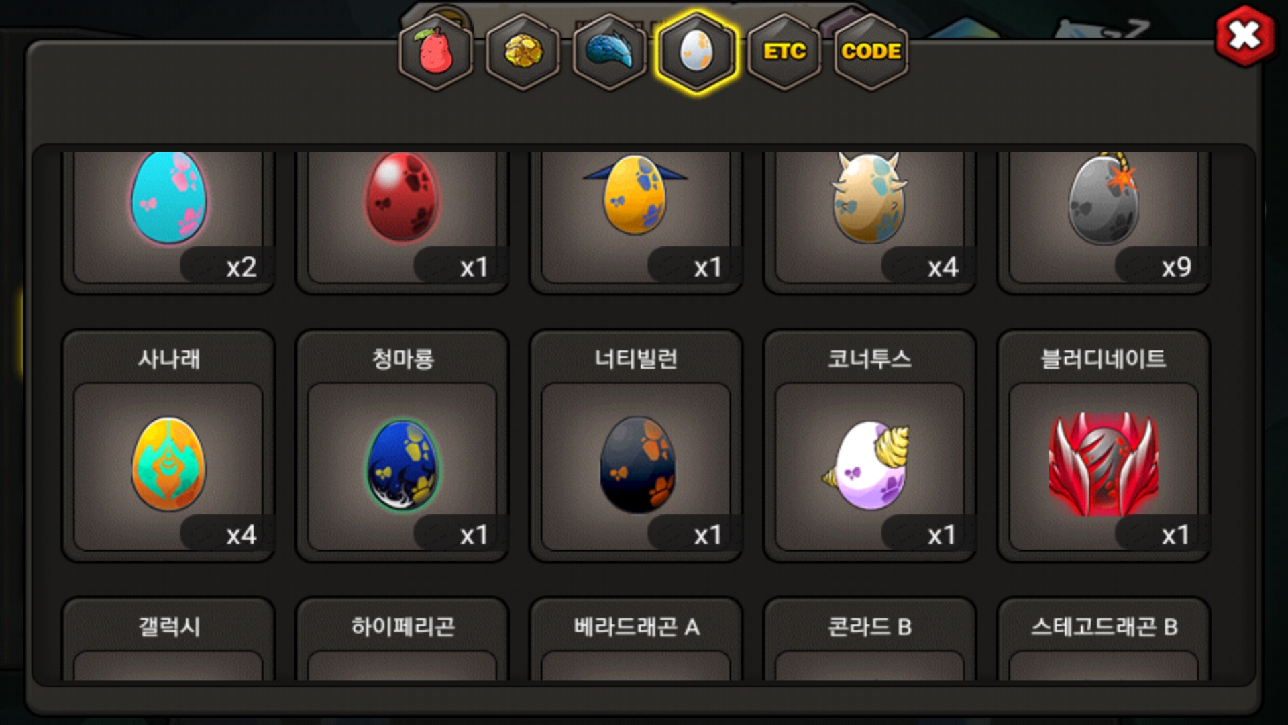Select the cyan egg with pink spots
The height and width of the screenshot is (725, 1288).
(168, 218)
